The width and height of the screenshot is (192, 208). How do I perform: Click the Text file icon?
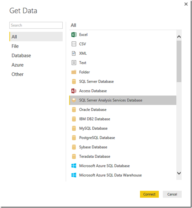click(x=74, y=63)
